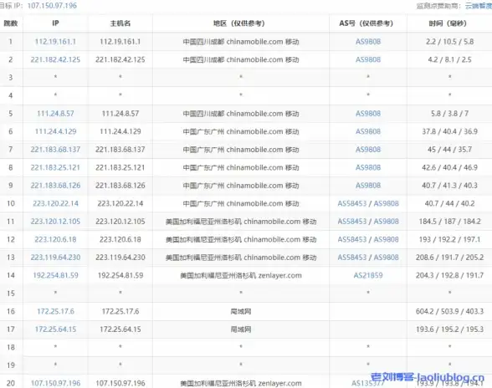Select 局域网 region cell in hop 17
This screenshot has width=492, height=388.
[x=241, y=329]
